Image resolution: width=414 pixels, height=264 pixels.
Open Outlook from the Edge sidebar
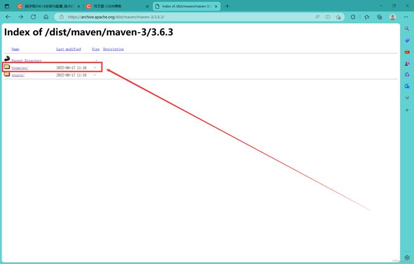coord(407,86)
